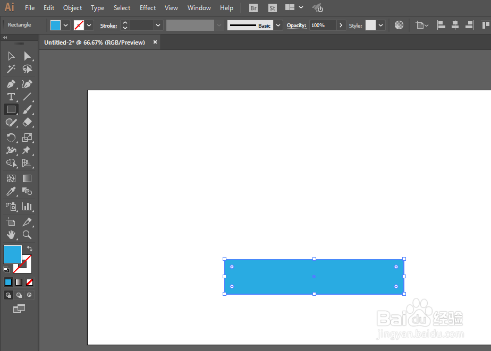Select the Pen tool
The image size is (491, 351).
tap(11, 84)
